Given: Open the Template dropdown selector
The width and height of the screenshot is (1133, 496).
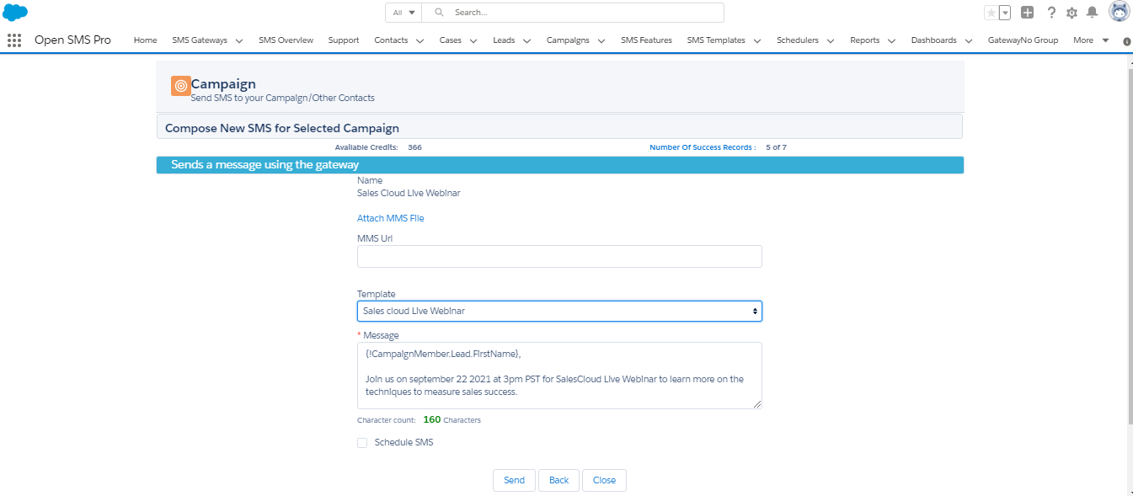Looking at the screenshot, I should click(x=558, y=311).
